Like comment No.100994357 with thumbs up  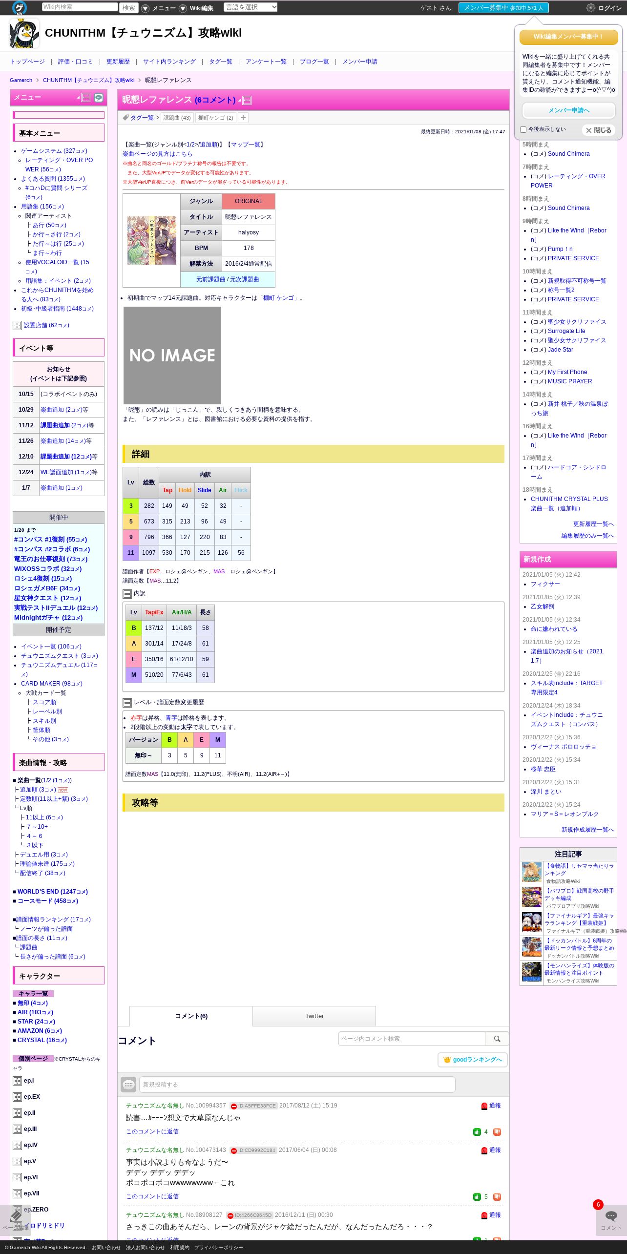477,1131
